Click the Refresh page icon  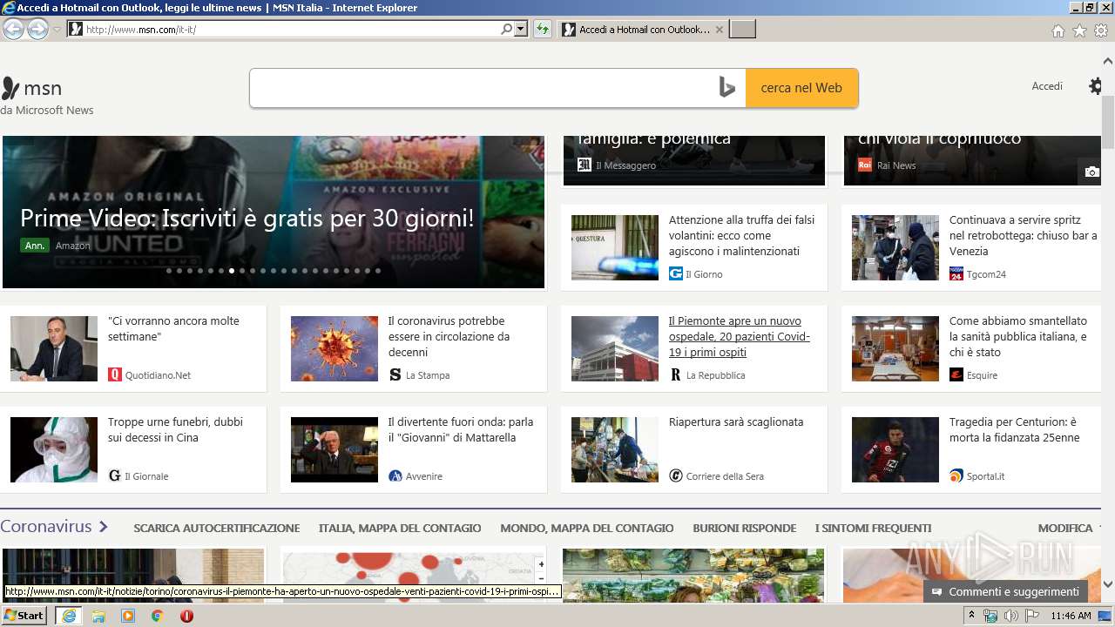[x=543, y=30]
